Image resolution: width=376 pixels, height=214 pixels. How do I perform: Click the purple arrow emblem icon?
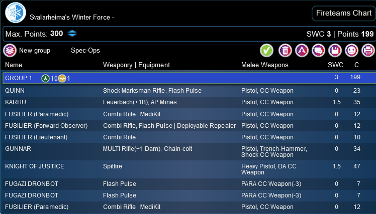click(302, 51)
